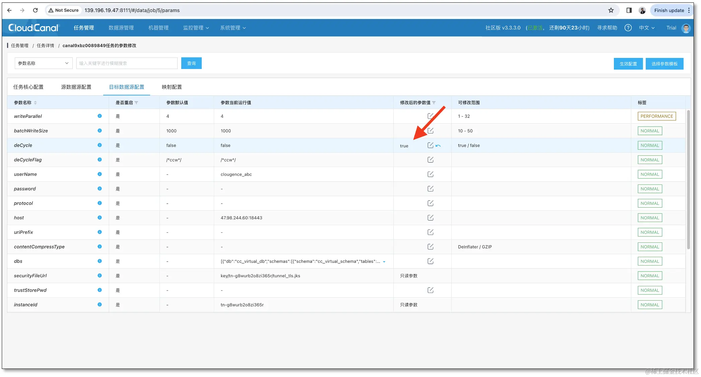Click the keyword search input field

[x=127, y=63]
